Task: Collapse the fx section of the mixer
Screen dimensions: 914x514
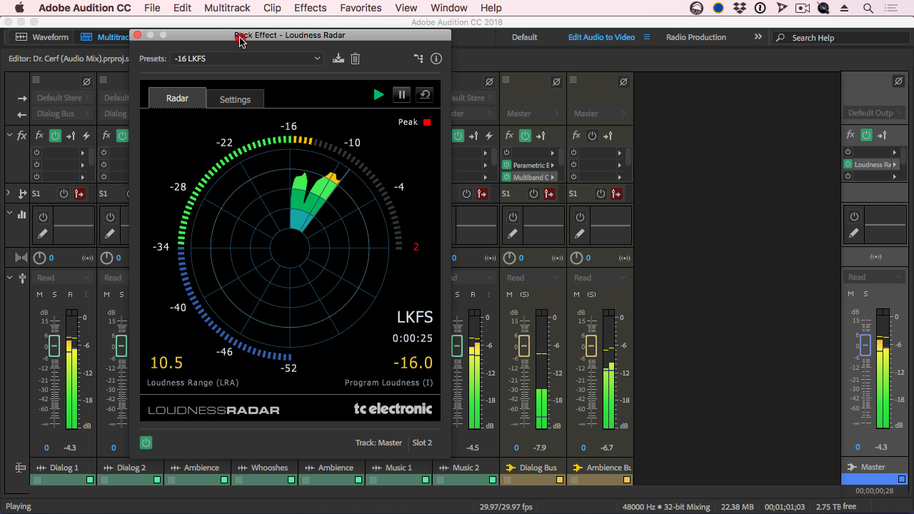Action: [10, 135]
